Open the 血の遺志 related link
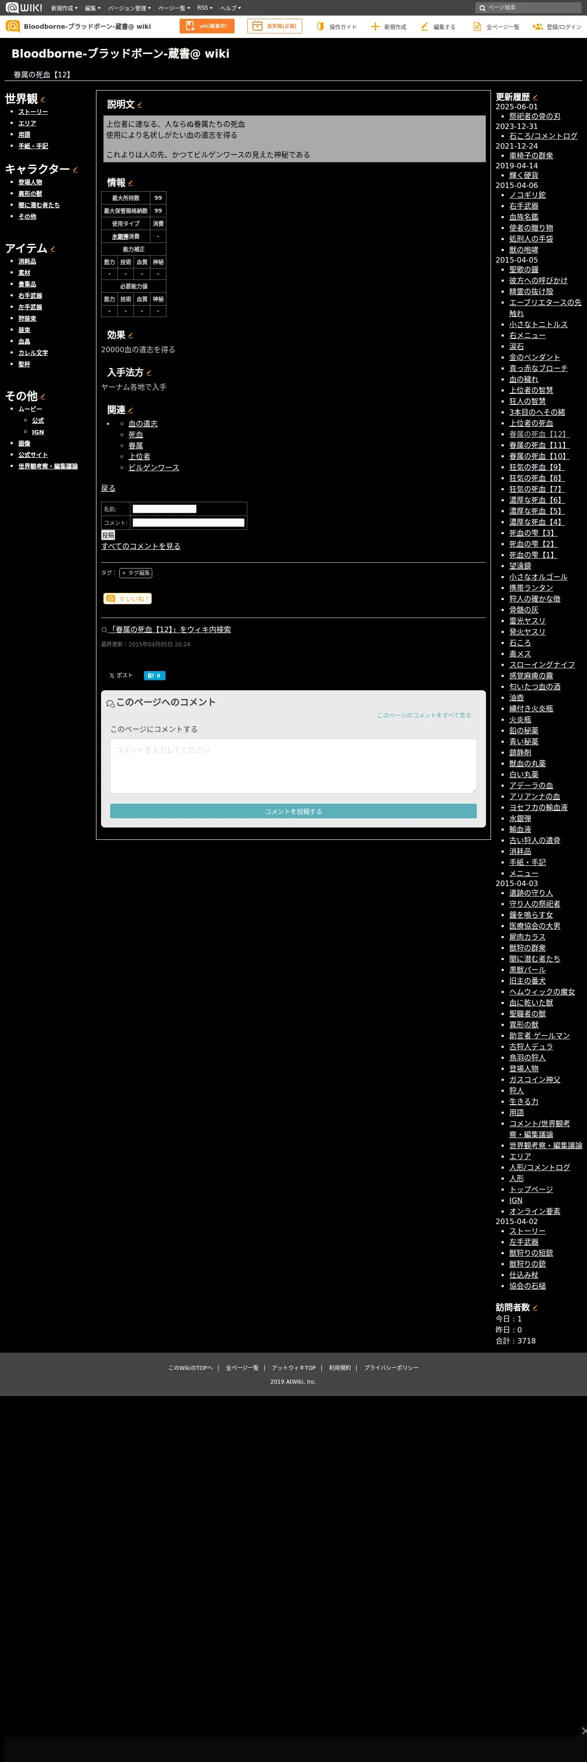The height and width of the screenshot is (1762, 587). point(143,424)
